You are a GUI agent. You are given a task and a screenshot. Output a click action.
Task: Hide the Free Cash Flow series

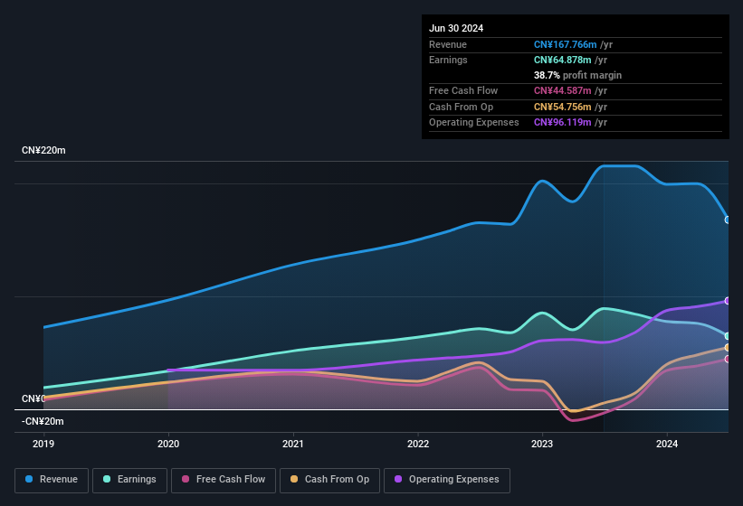(x=223, y=480)
